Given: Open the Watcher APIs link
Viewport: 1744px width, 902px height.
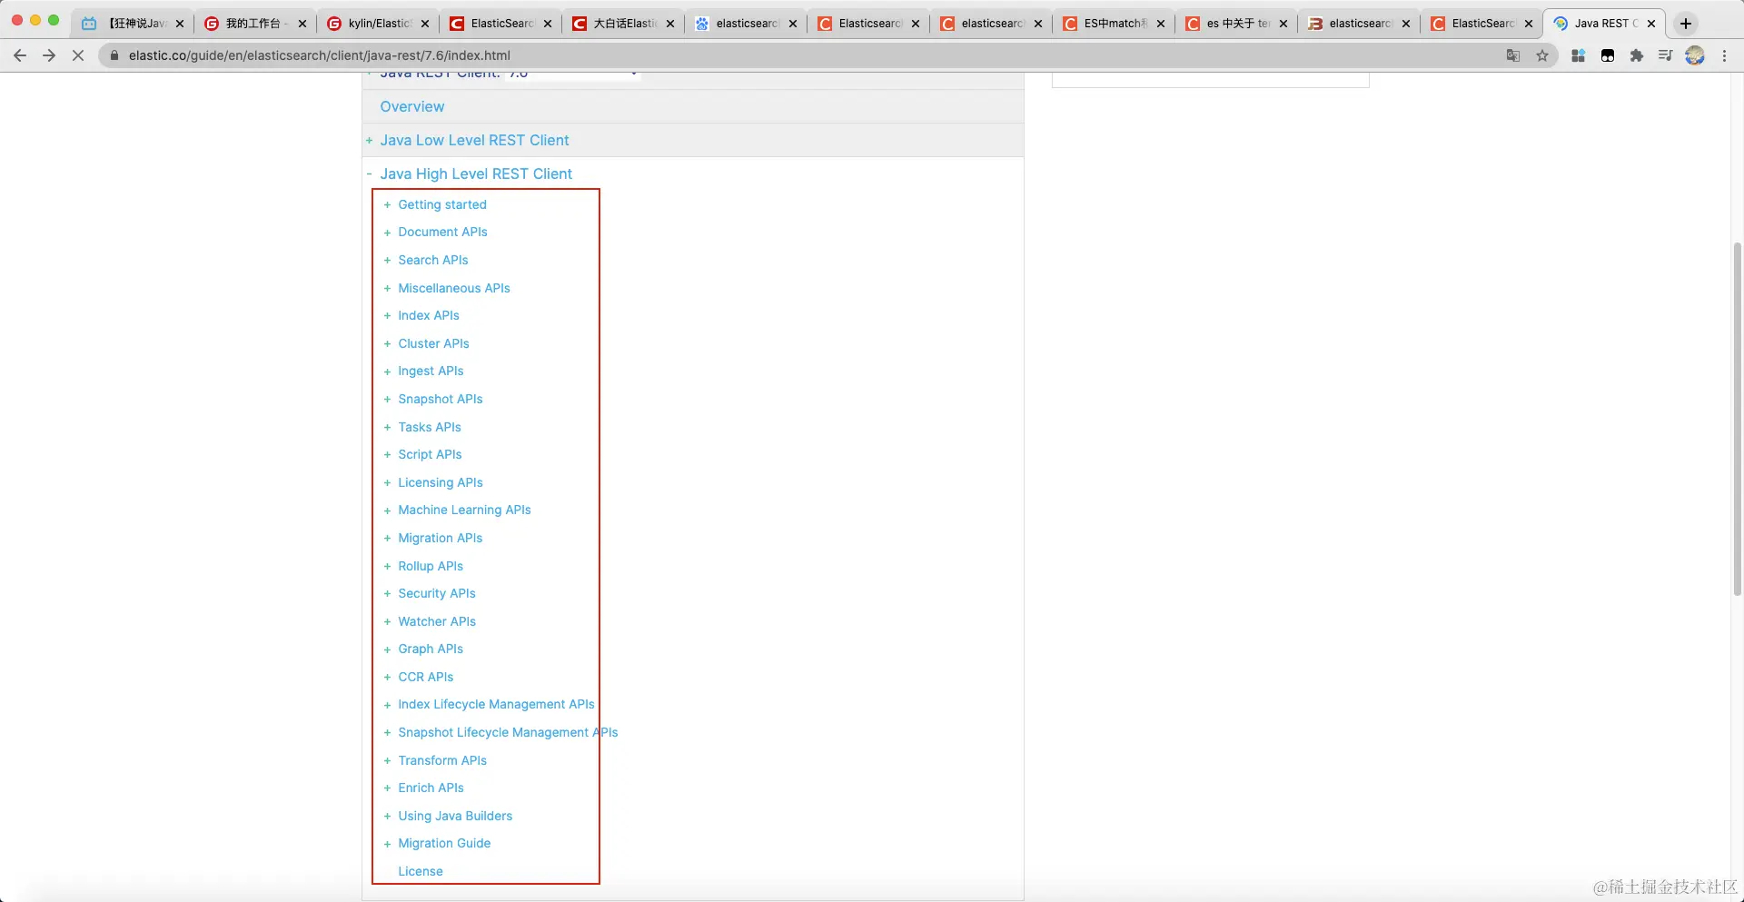Looking at the screenshot, I should [437, 621].
